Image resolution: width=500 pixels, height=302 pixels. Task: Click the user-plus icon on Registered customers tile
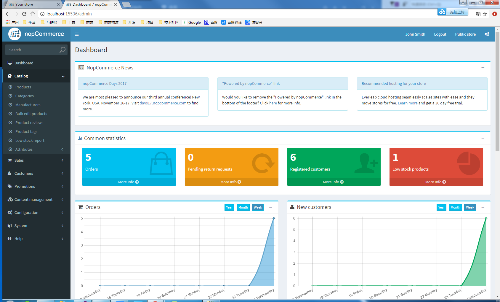coord(366,163)
